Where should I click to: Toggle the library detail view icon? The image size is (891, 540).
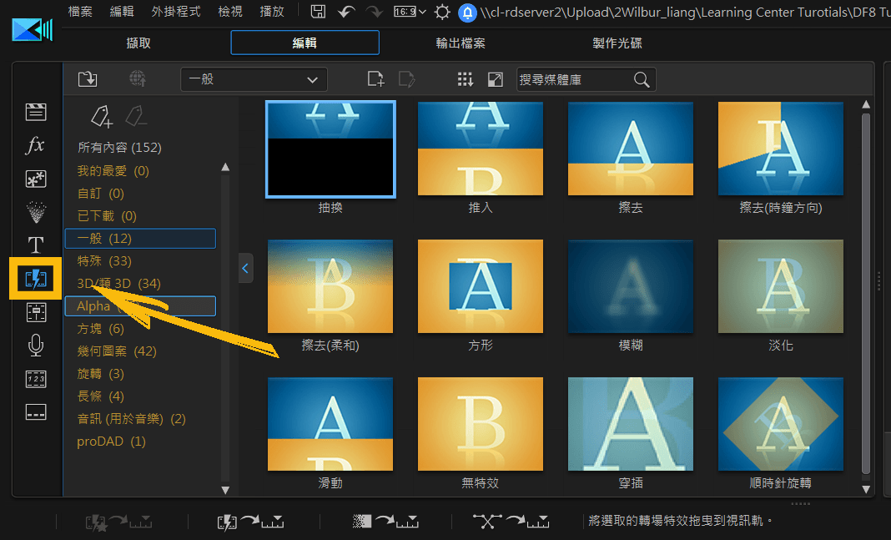pos(494,78)
